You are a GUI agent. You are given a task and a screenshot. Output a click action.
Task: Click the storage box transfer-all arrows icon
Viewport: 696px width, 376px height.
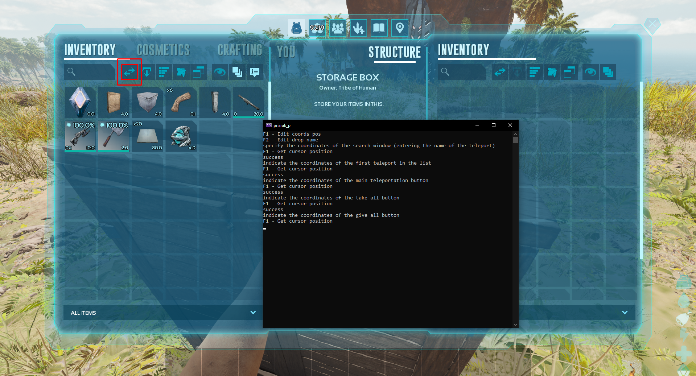pos(500,72)
